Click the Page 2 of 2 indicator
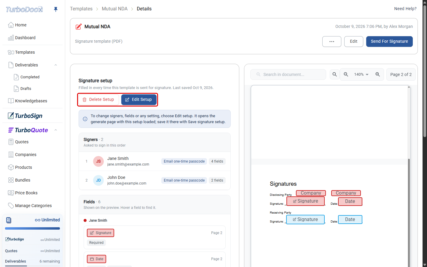This screenshot has height=267, width=427. point(401,74)
